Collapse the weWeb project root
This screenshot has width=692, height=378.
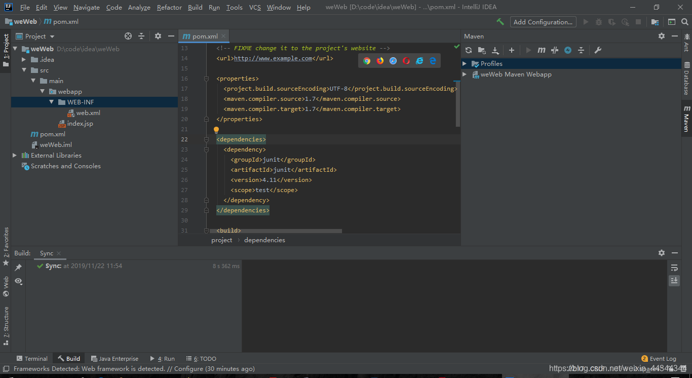click(15, 49)
